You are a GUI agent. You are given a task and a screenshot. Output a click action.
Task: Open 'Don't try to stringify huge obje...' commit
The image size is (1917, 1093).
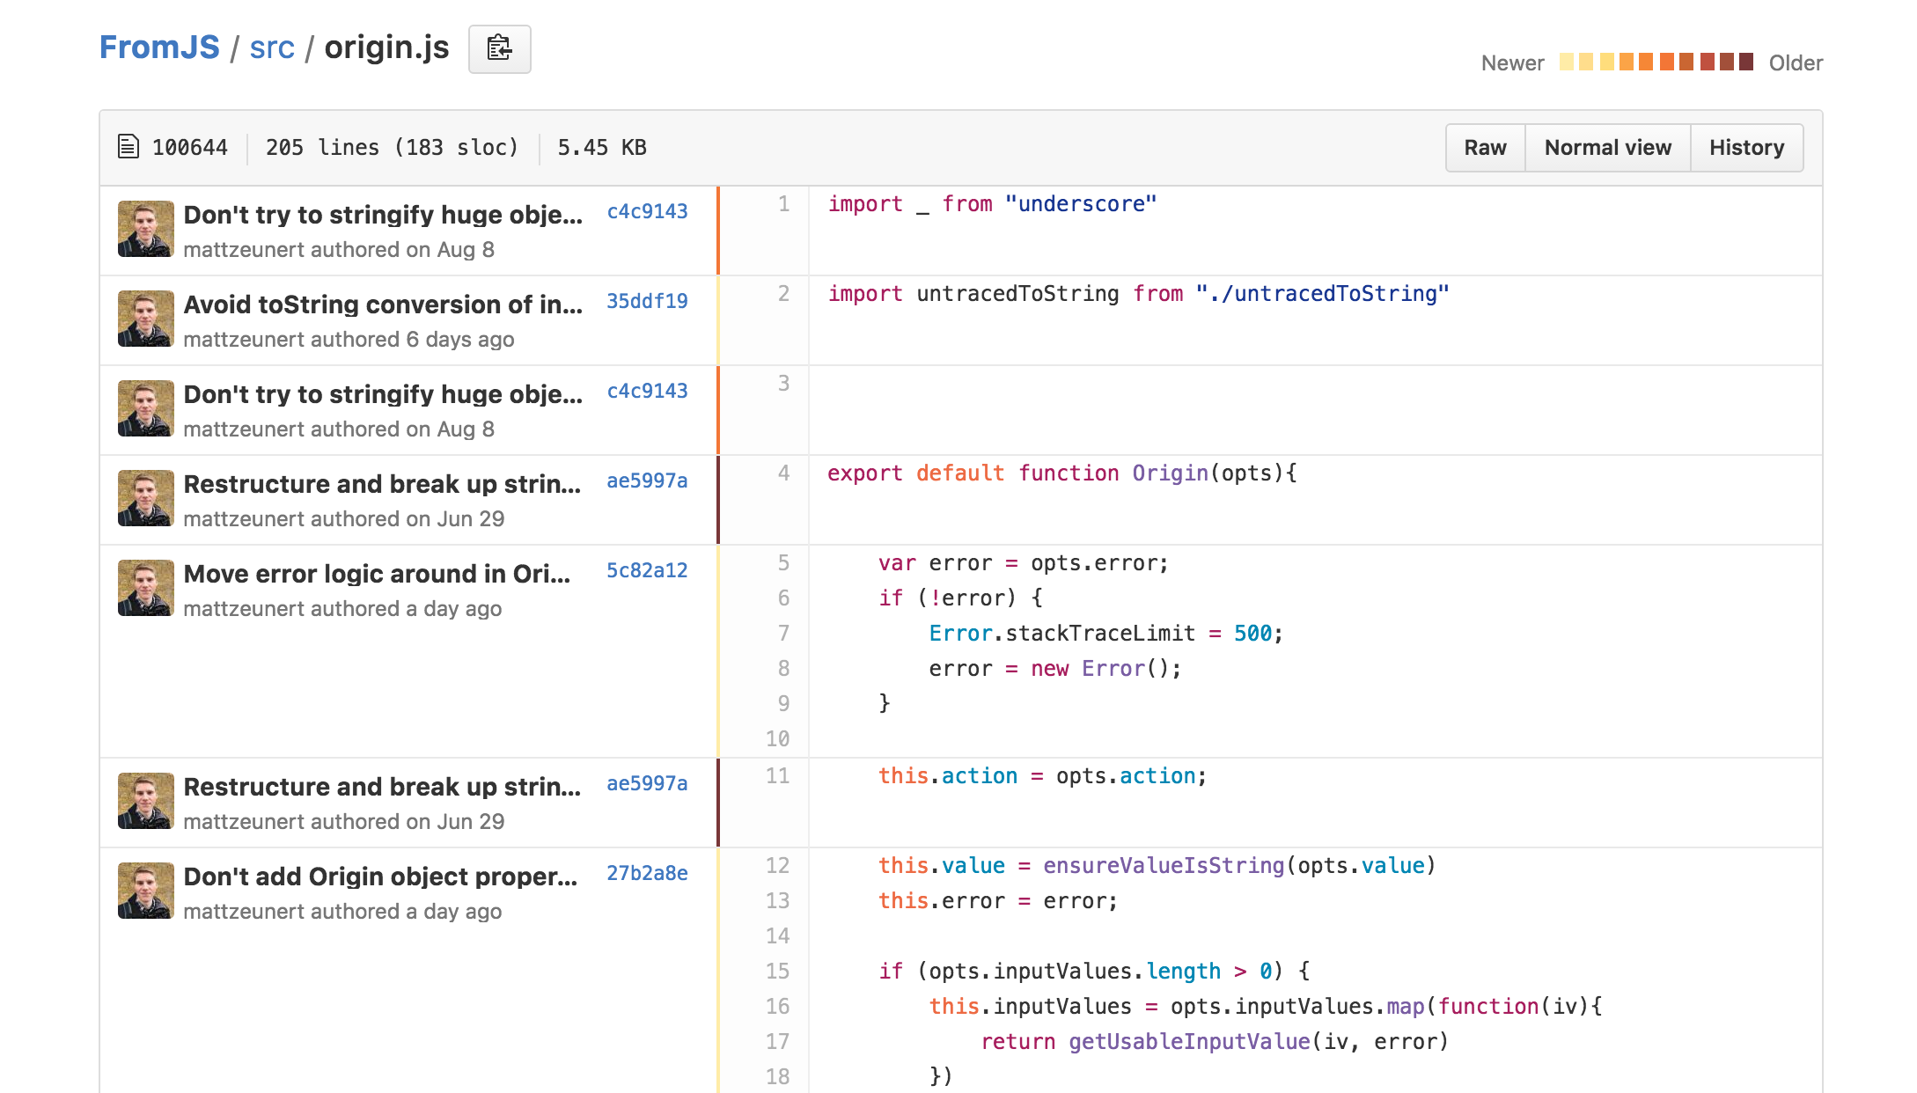click(x=382, y=215)
